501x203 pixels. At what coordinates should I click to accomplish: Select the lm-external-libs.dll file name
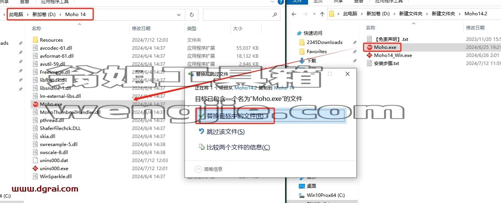click(x=60, y=96)
